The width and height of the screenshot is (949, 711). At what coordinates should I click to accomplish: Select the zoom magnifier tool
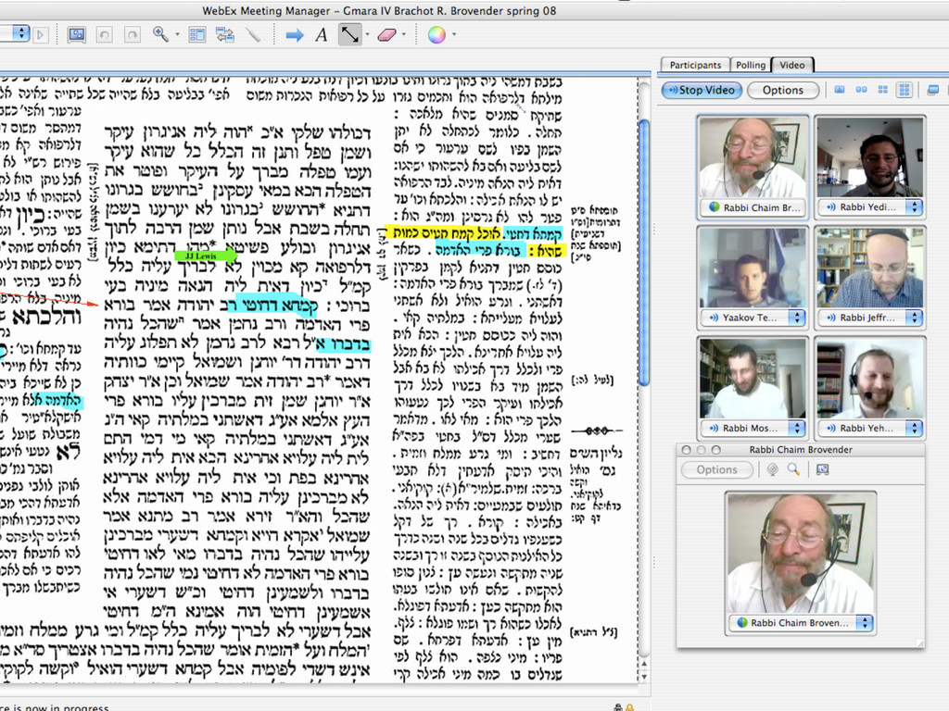pos(160,34)
